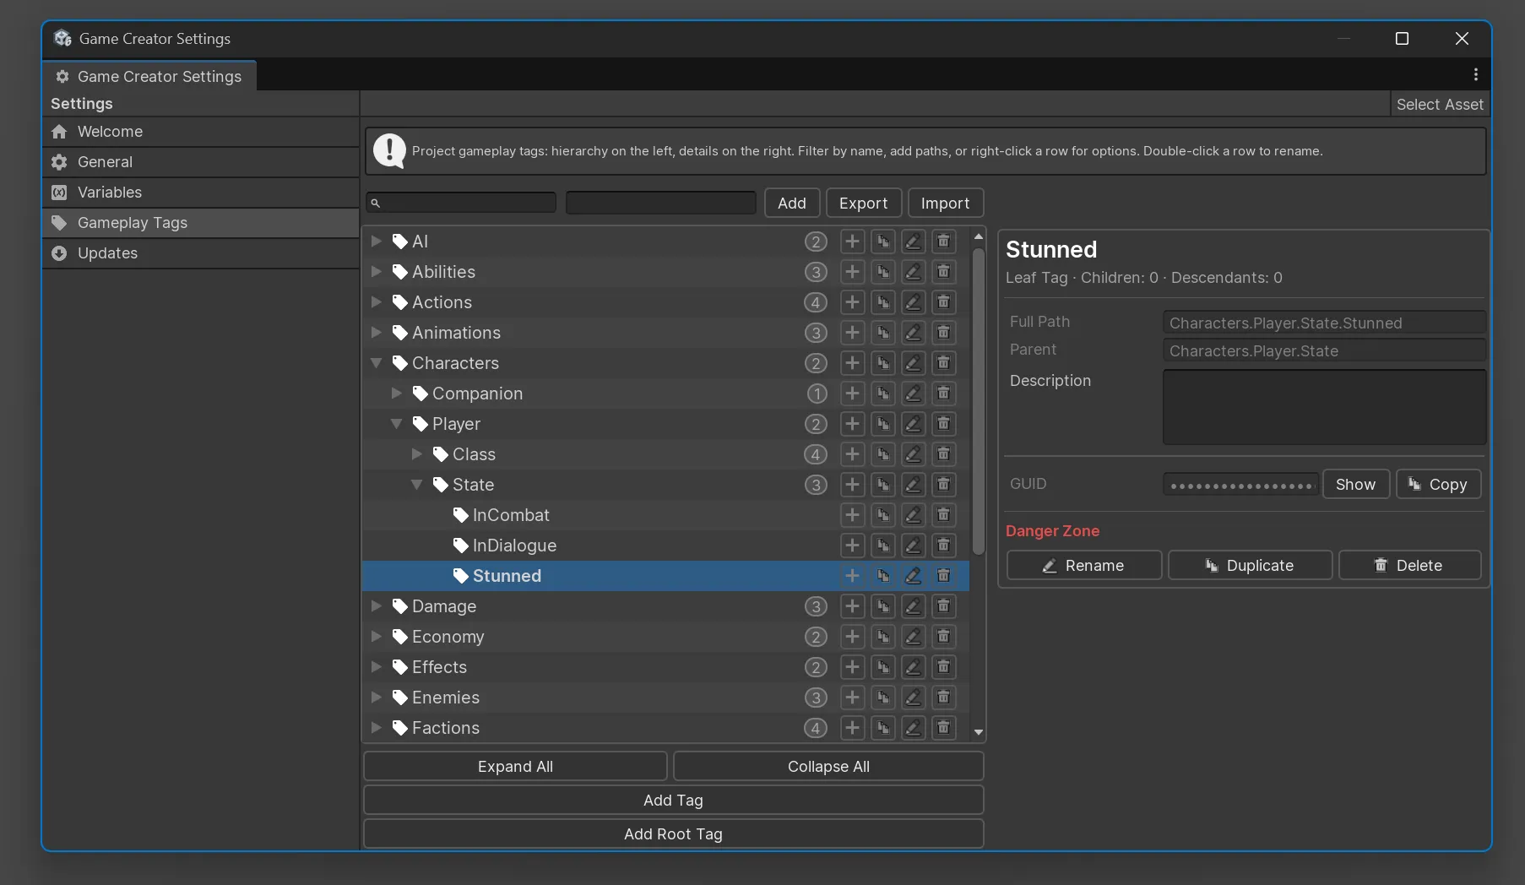1525x885 pixels.
Task: Add a child tag in the AI row
Action: (852, 242)
